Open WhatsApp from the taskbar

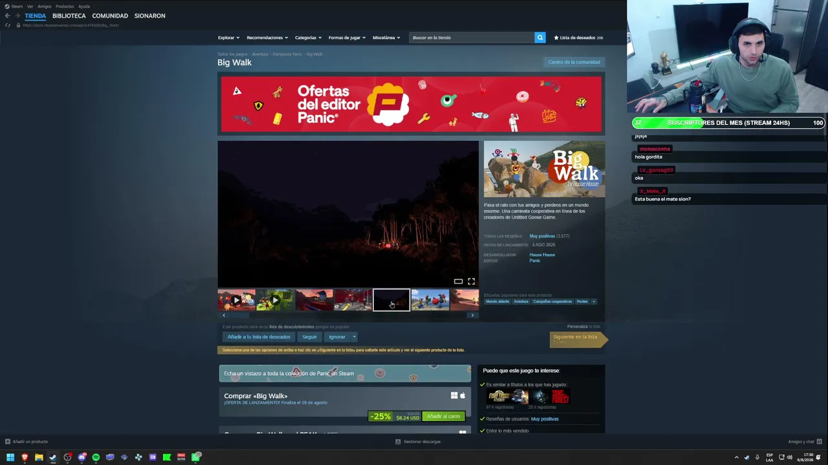point(196,457)
